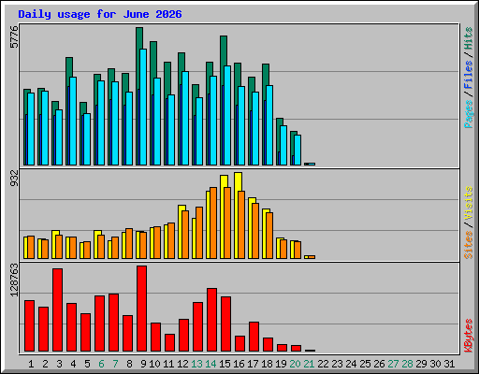
Task: Click the tallest red KBytes bar for day 9
Action: coord(141,309)
